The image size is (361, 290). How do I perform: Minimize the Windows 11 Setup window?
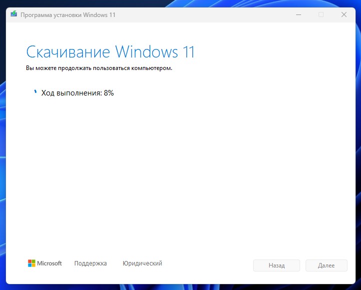pos(299,15)
